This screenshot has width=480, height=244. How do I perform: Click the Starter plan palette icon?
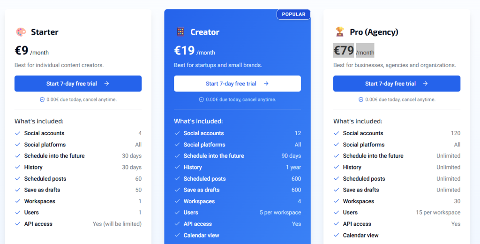[x=21, y=32]
